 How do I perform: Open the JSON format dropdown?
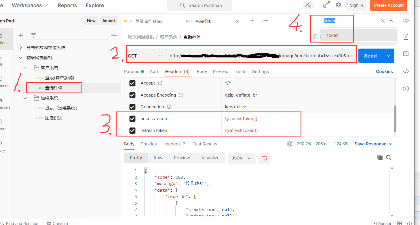coord(242,158)
